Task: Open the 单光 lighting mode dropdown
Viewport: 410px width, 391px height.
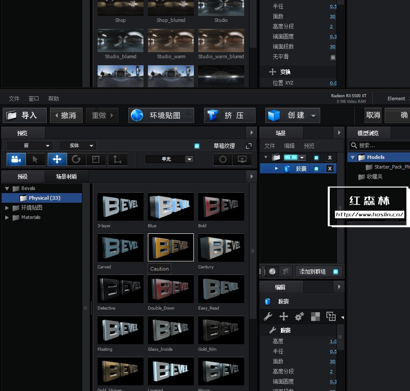Action: [170, 160]
